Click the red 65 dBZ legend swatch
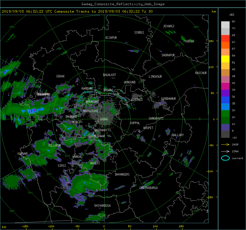 click(225, 38)
